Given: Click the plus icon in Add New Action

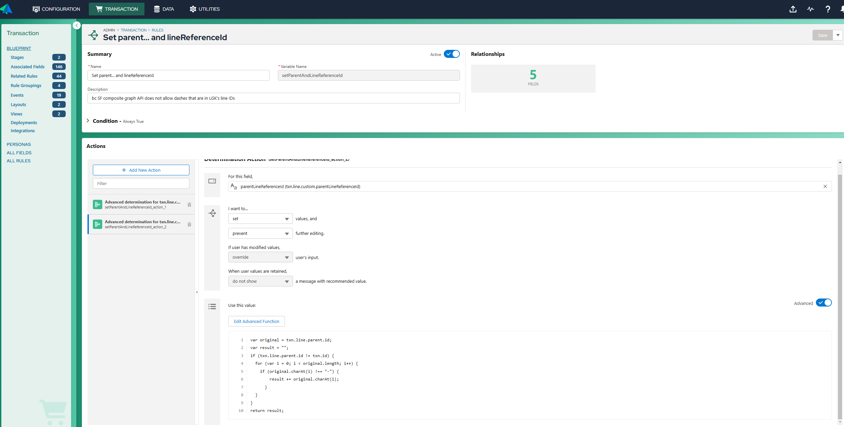Looking at the screenshot, I should [124, 170].
